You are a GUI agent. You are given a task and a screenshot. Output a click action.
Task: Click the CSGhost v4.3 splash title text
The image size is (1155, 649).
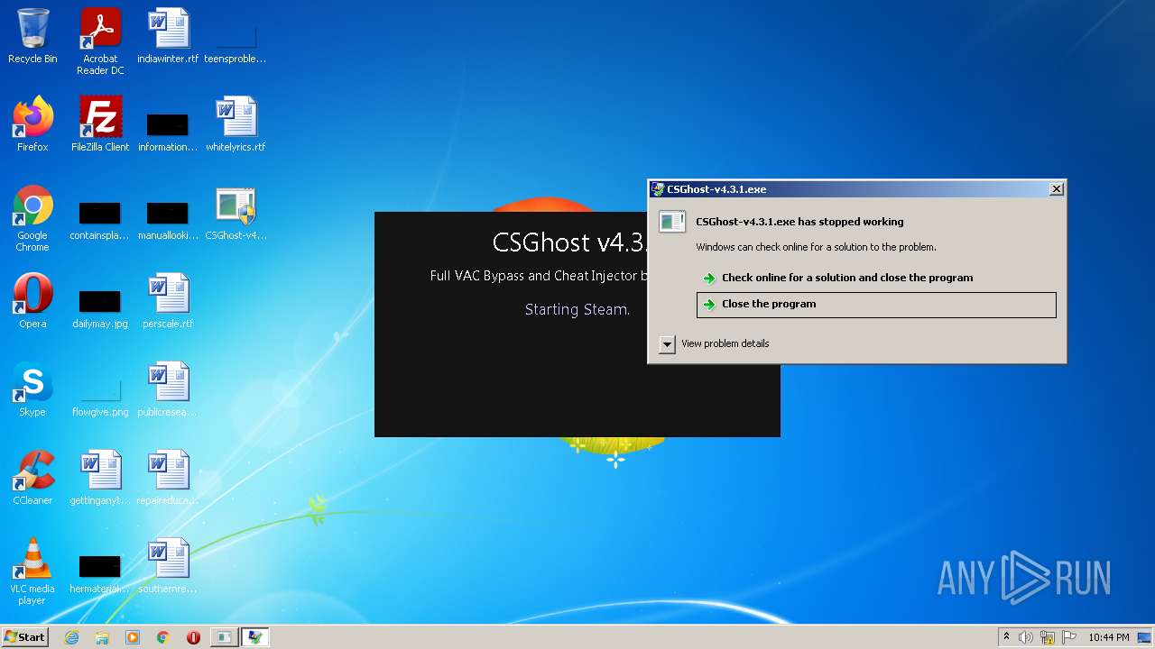tap(570, 242)
